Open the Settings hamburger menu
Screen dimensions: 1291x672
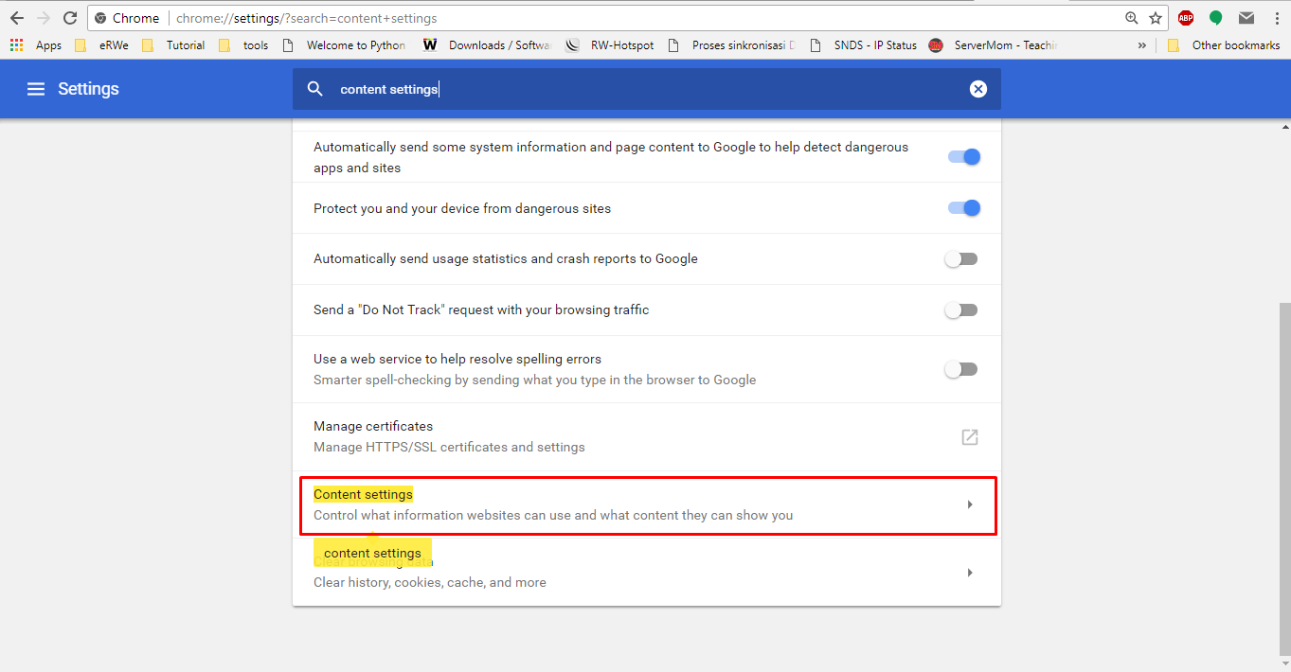click(x=36, y=89)
